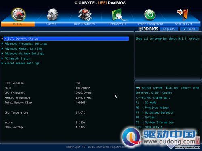This screenshot has height=151, width=202.
Task: Click the English language button
Action: click(x=169, y=29)
